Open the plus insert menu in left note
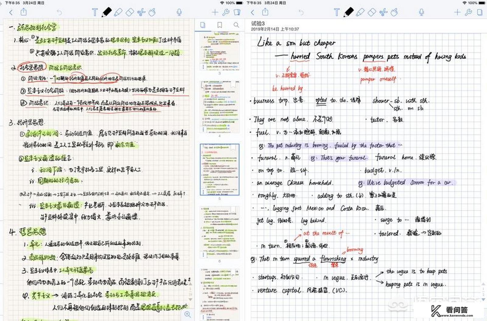The width and height of the screenshot is (487, 321). coord(215,12)
